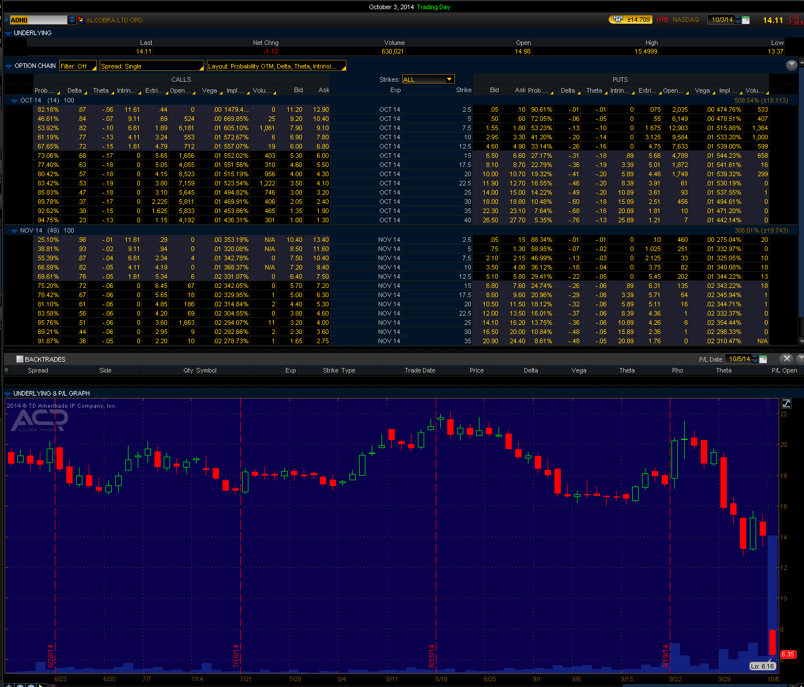Image resolution: width=804 pixels, height=687 pixels.
Task: Click the High value 15.4999
Action: pos(646,51)
